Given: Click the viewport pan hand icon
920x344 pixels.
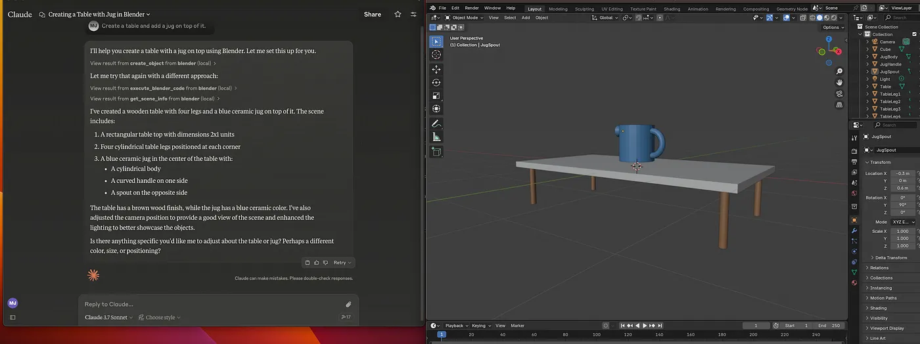Looking at the screenshot, I should click(x=839, y=82).
